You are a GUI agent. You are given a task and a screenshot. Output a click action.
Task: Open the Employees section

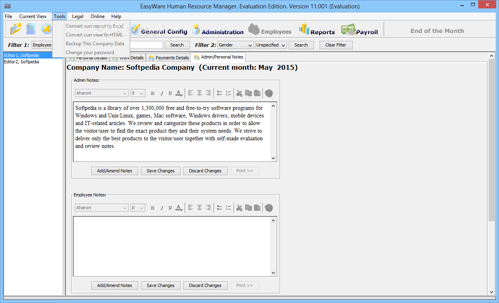click(x=270, y=30)
